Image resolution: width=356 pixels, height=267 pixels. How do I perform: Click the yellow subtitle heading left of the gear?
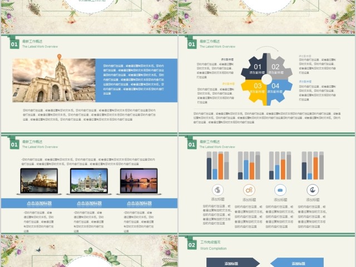(229, 84)
